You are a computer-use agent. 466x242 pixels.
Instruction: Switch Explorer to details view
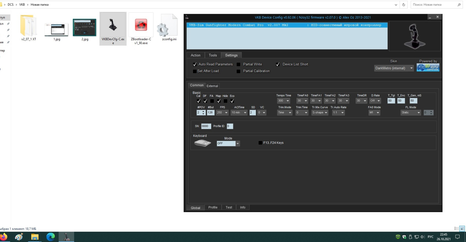[456, 229]
